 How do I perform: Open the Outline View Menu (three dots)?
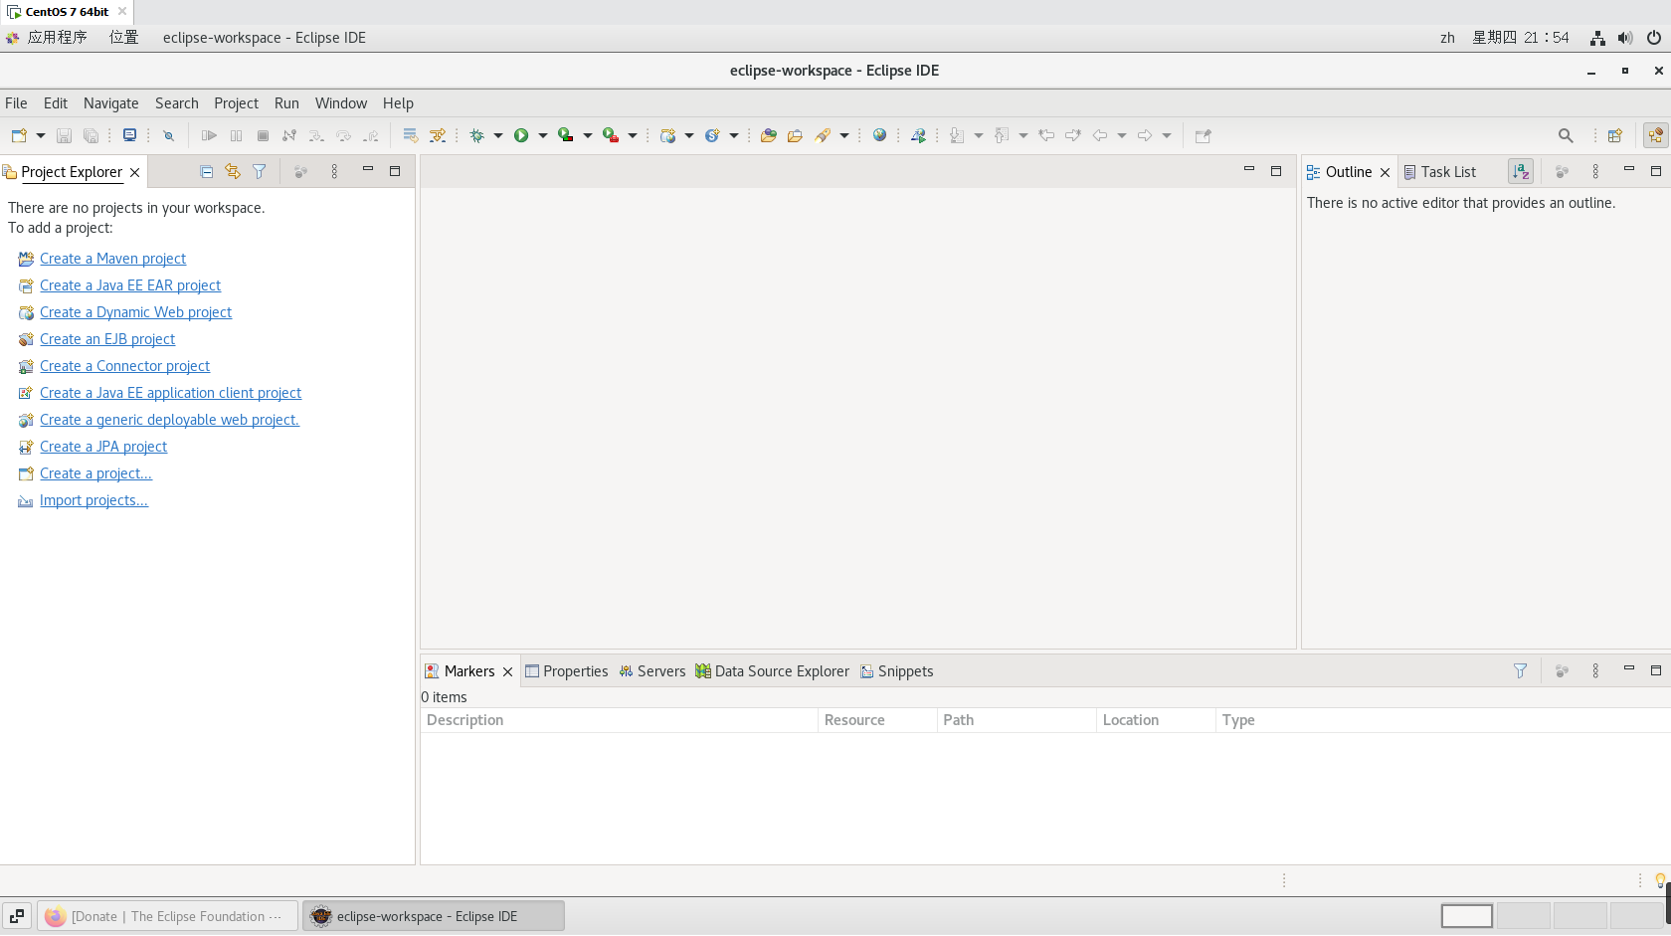pyautogui.click(x=1595, y=172)
